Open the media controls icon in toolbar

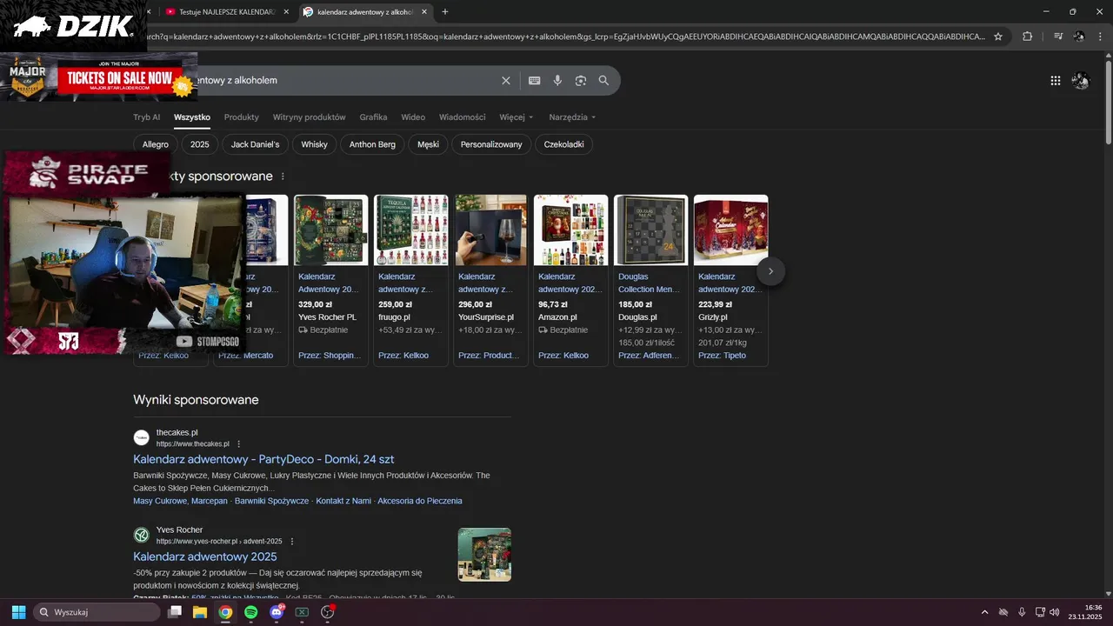(x=1058, y=37)
